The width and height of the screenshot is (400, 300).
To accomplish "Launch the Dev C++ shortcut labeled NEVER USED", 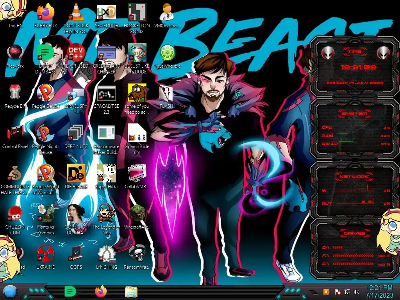I will [76, 56].
